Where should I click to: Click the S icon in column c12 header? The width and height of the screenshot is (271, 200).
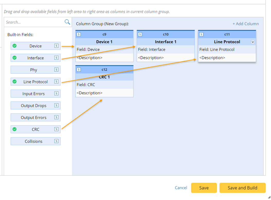pyautogui.click(x=79, y=70)
